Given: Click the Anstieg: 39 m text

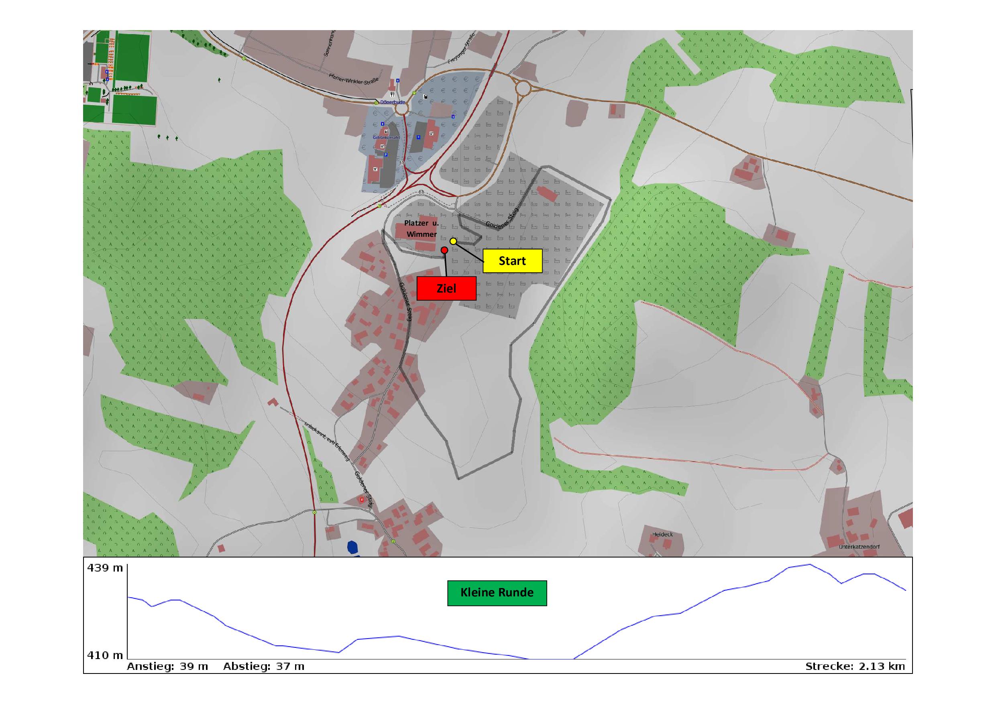Looking at the screenshot, I should click(167, 666).
